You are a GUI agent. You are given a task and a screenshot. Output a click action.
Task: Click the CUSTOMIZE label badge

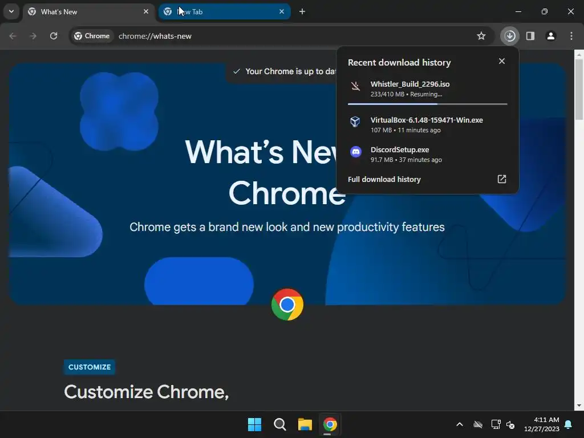(x=90, y=367)
